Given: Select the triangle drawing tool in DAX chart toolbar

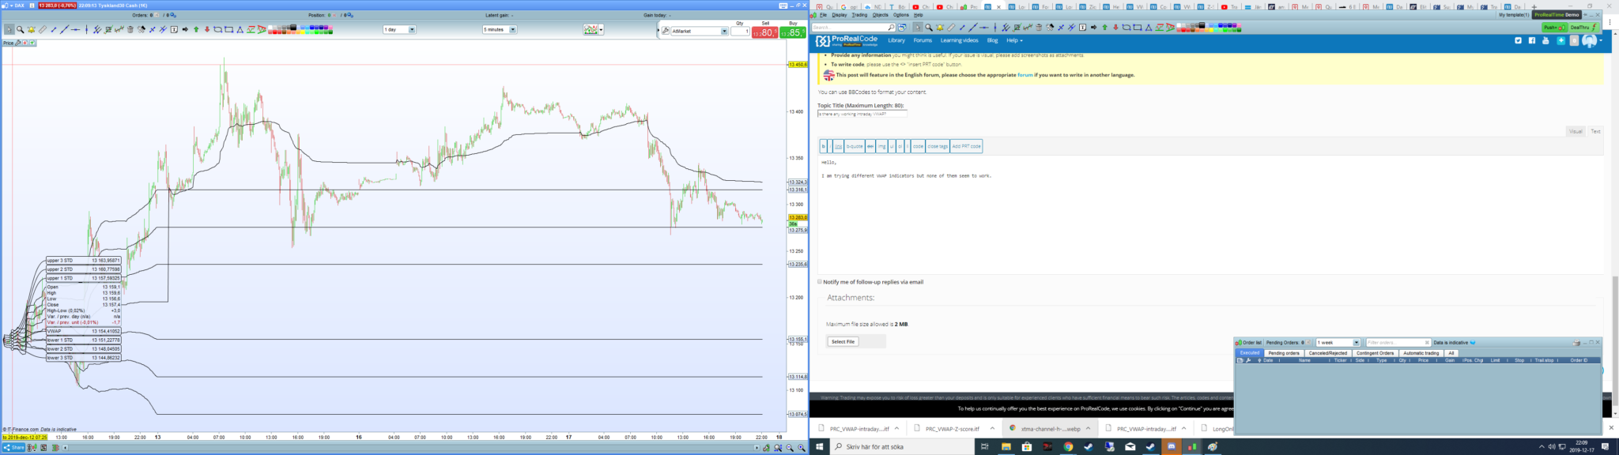Looking at the screenshot, I should [240, 30].
